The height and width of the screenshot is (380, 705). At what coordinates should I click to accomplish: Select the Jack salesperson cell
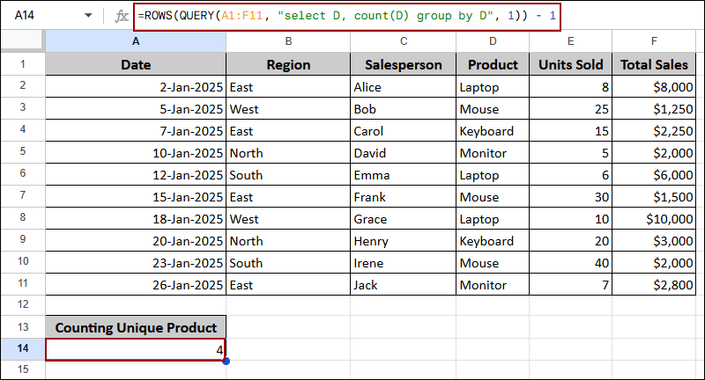404,284
